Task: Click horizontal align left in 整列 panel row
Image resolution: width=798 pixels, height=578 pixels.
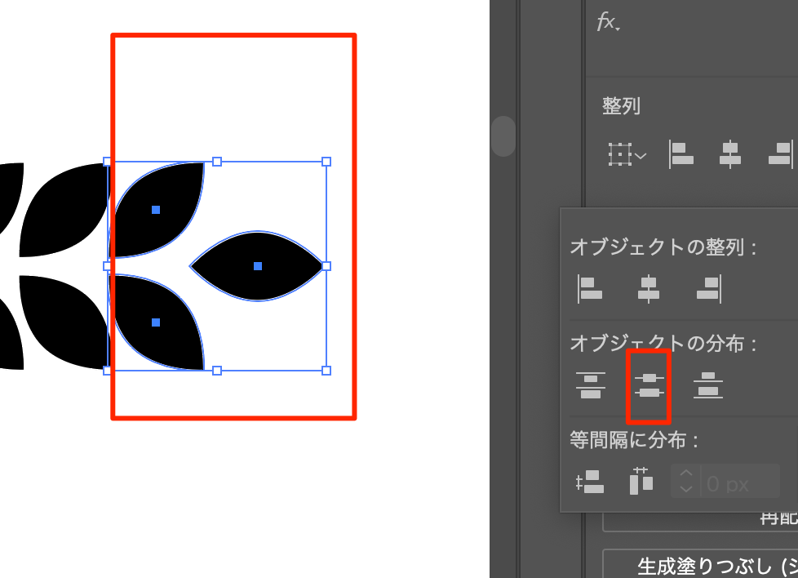Action: click(x=681, y=153)
